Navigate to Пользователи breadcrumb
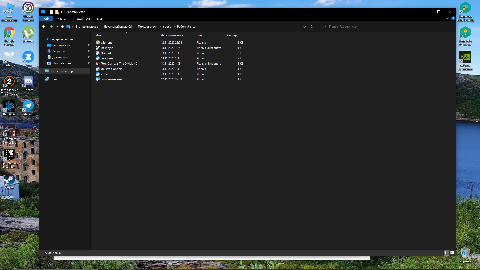Image resolution: width=480 pixels, height=270 pixels. [147, 27]
